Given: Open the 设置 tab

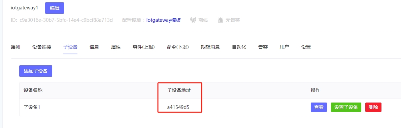Looking at the screenshot, I should 306,47.
